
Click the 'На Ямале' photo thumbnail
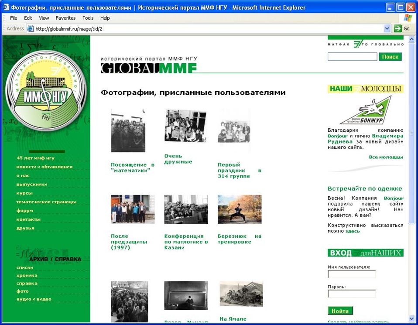241,294
